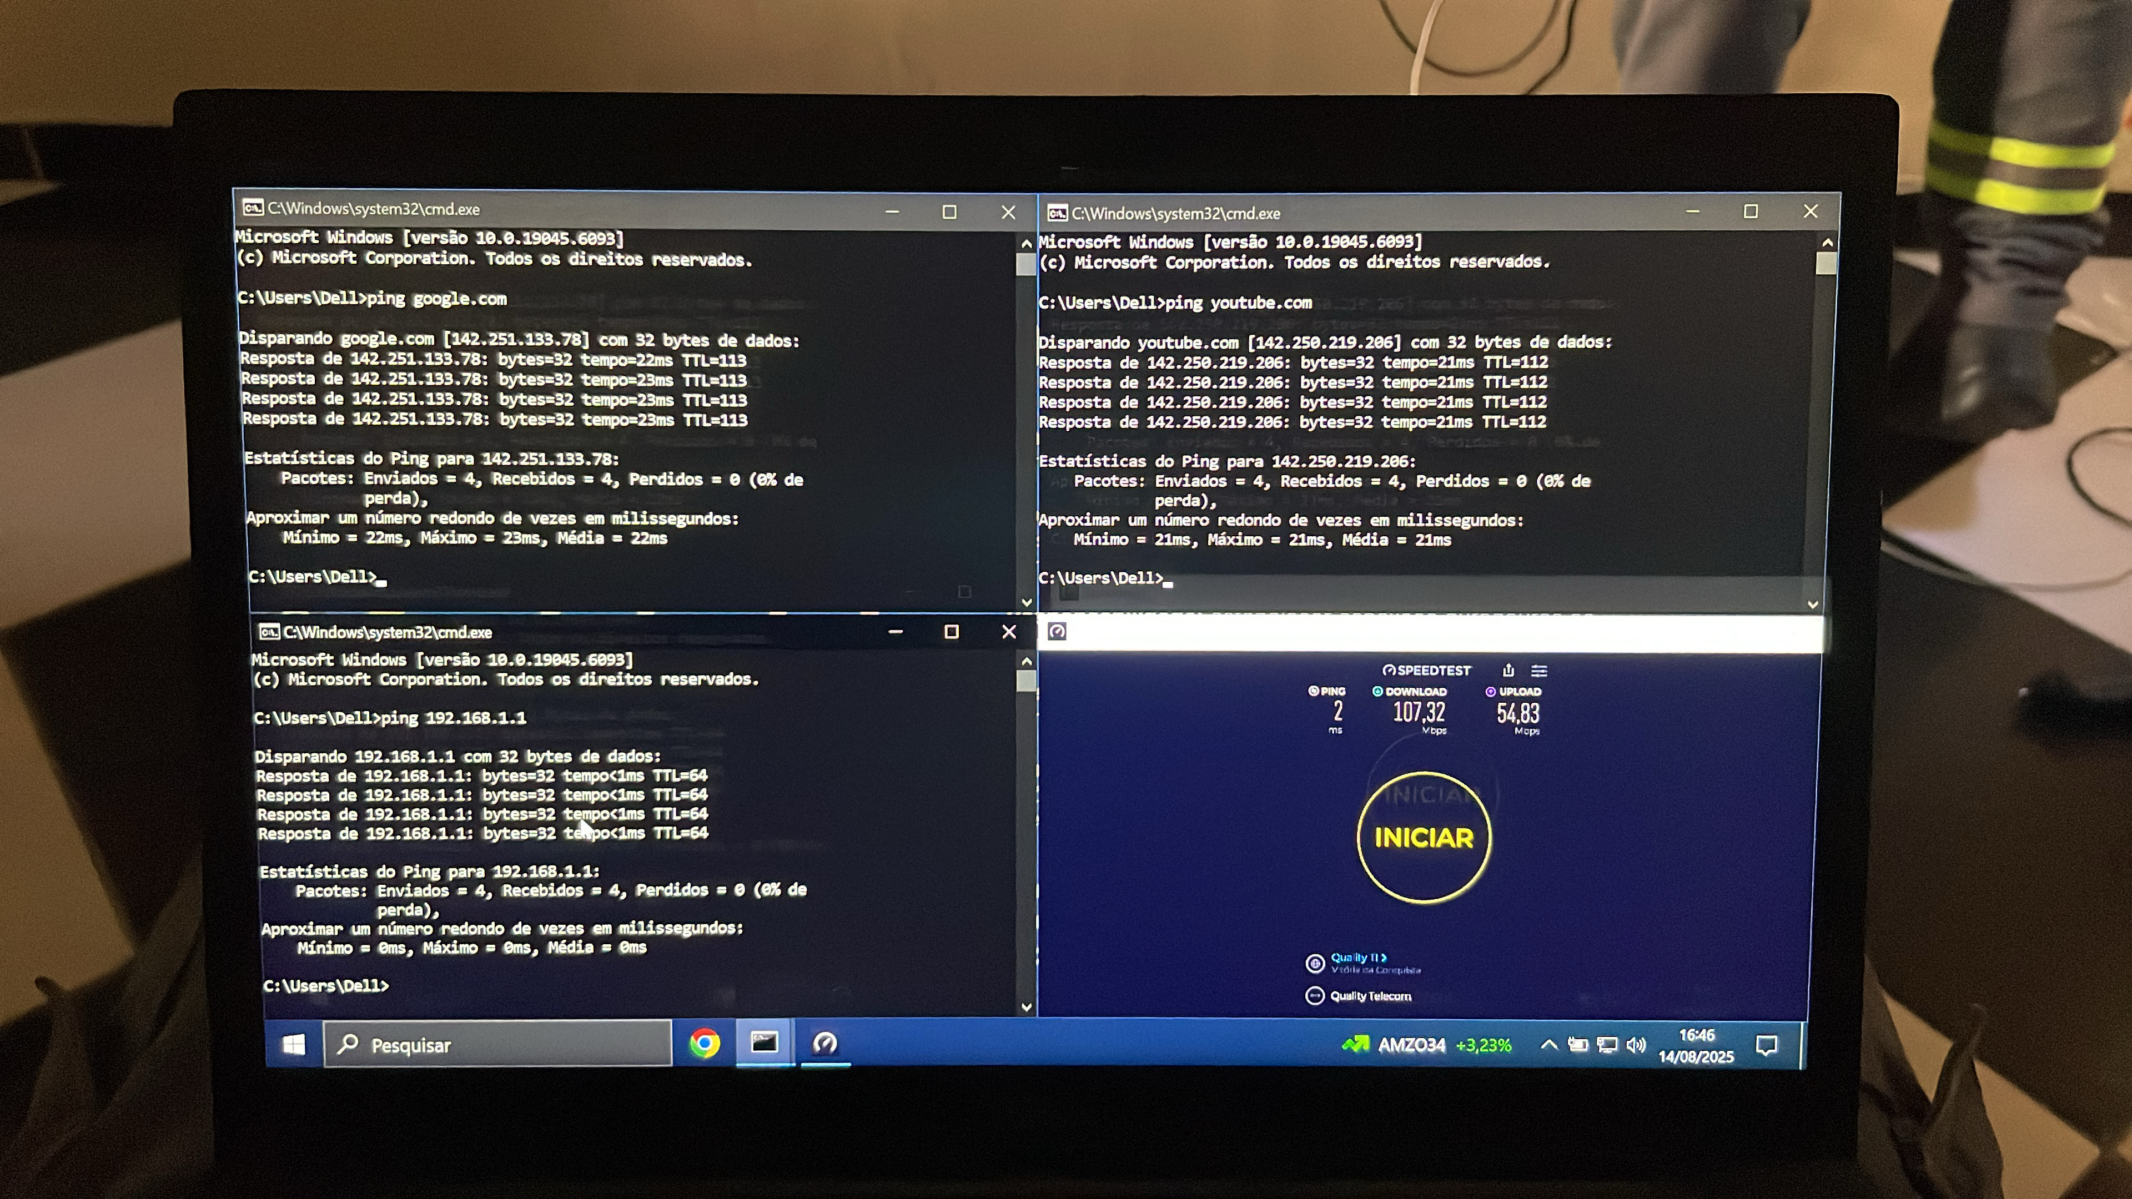Open Chrome from the taskbar
Viewport: 2132px width, 1199px height.
(x=705, y=1044)
